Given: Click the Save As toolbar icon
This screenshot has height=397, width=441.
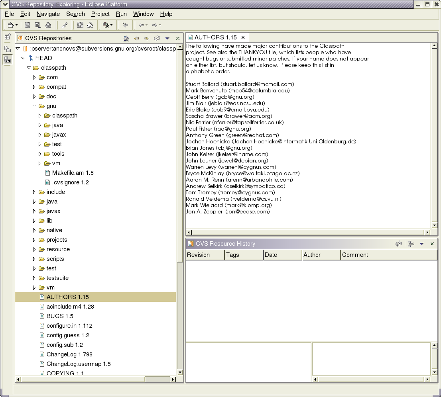Looking at the screenshot, I should coord(38,25).
